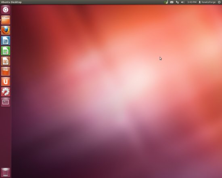The height and width of the screenshot is (178, 222).
Task: Open the sound volume indicator
Action: click(x=182, y=2)
